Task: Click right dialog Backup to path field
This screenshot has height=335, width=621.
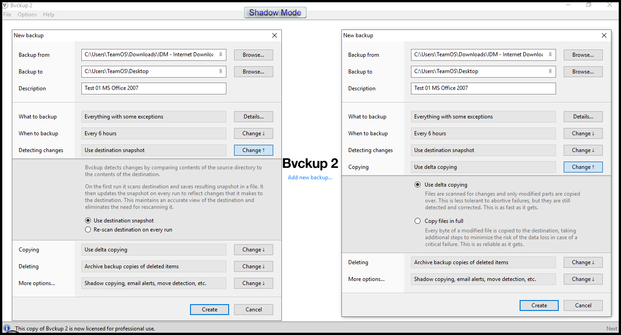Action: (483, 71)
